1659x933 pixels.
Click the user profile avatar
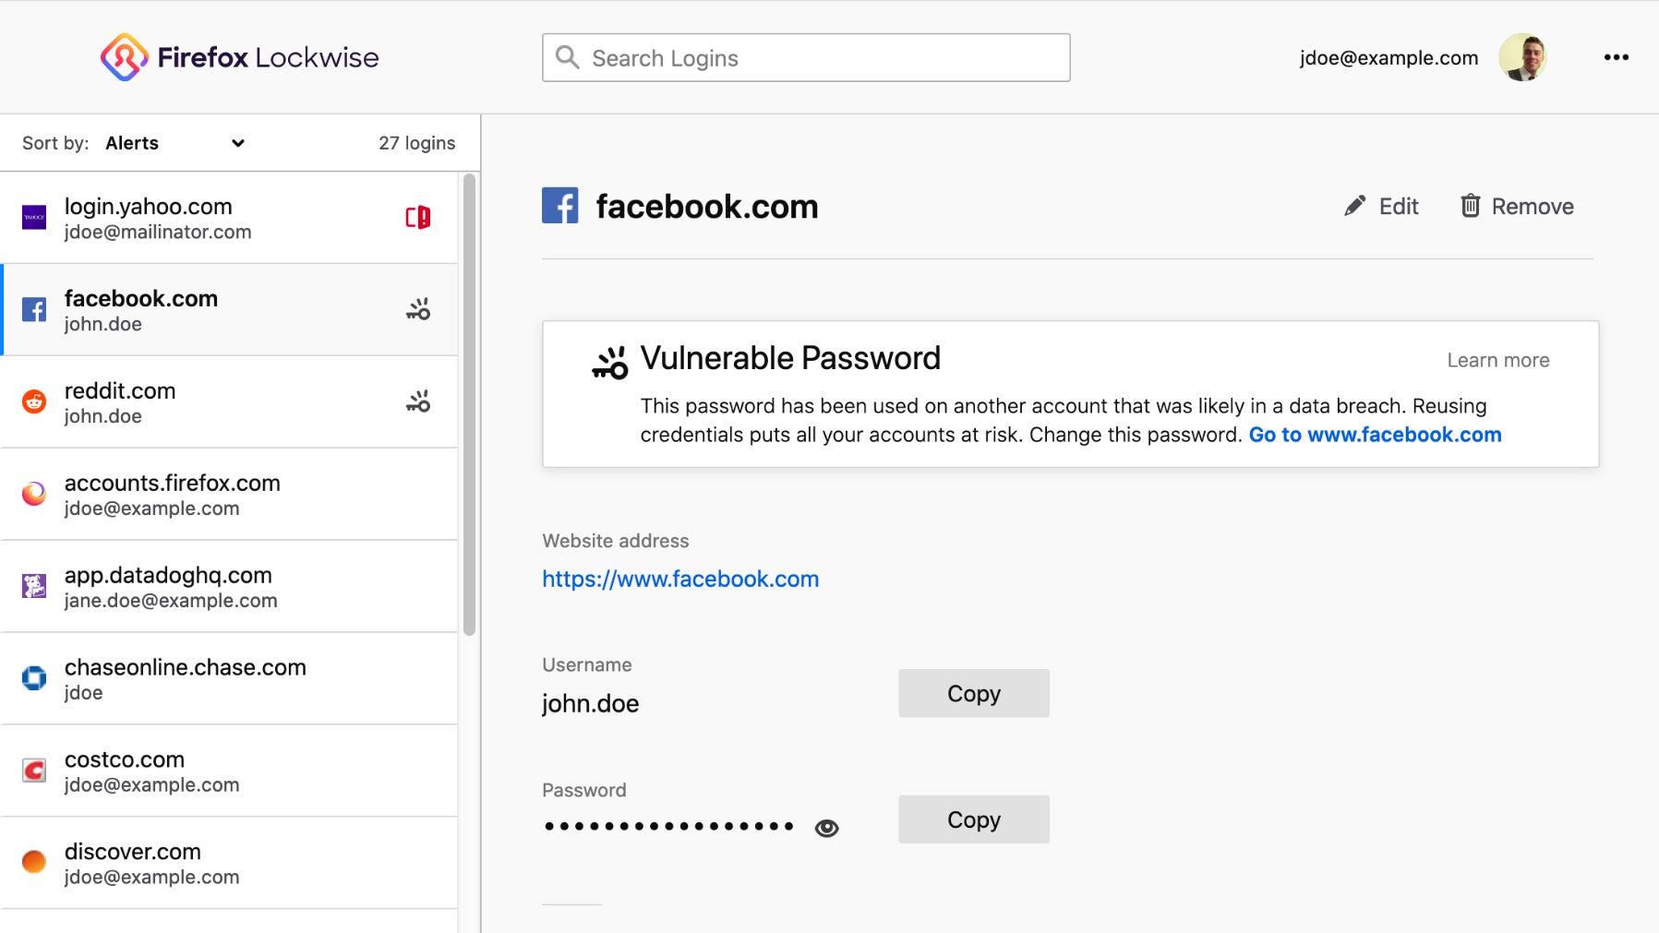click(x=1522, y=57)
